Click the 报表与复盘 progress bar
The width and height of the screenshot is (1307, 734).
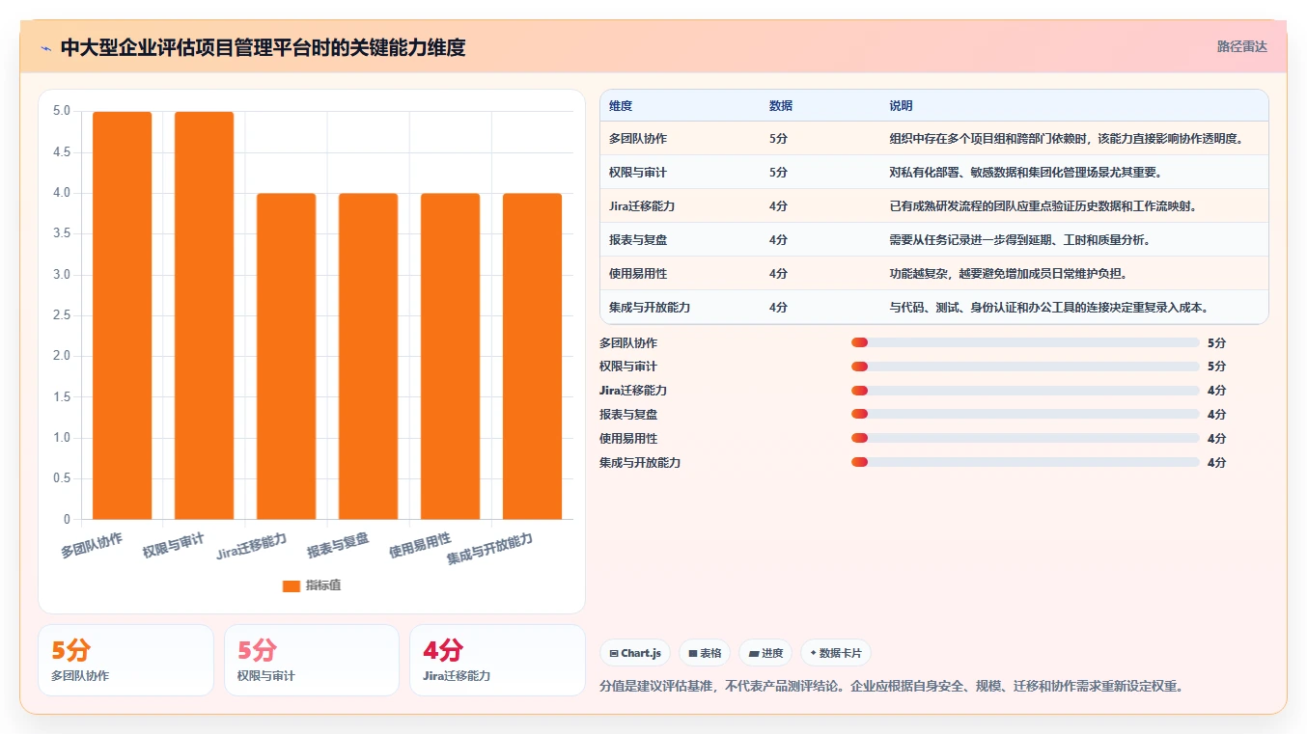point(1025,415)
